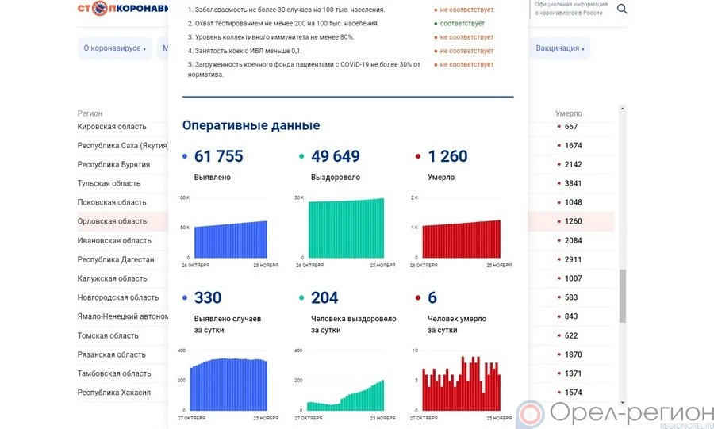714x429 pixels.
Task: Click the teal dot beside 204
Action: pos(302,298)
